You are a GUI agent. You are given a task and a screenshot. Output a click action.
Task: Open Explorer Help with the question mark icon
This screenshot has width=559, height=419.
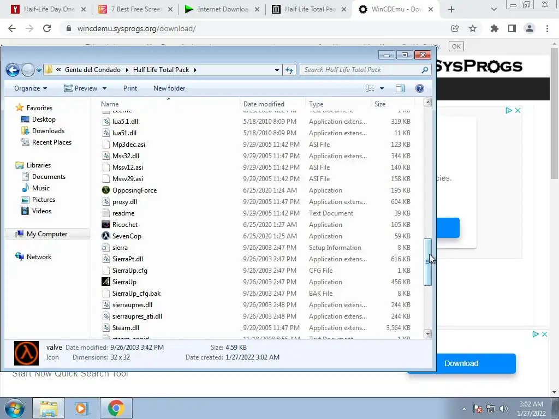click(x=420, y=88)
